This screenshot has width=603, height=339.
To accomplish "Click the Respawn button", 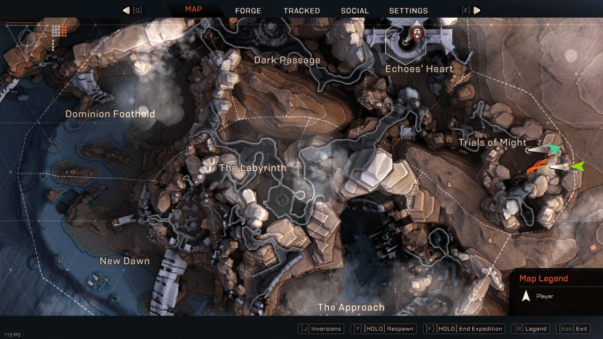I will coord(384,329).
